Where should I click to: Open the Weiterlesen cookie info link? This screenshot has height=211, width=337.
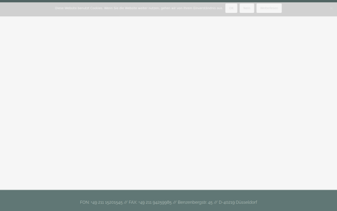click(x=269, y=8)
